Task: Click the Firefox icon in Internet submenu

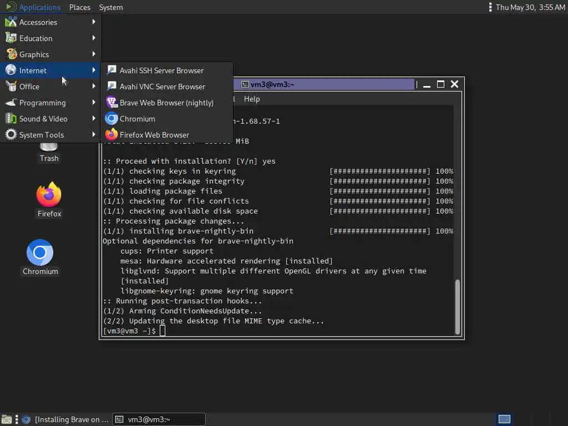Action: point(111,134)
